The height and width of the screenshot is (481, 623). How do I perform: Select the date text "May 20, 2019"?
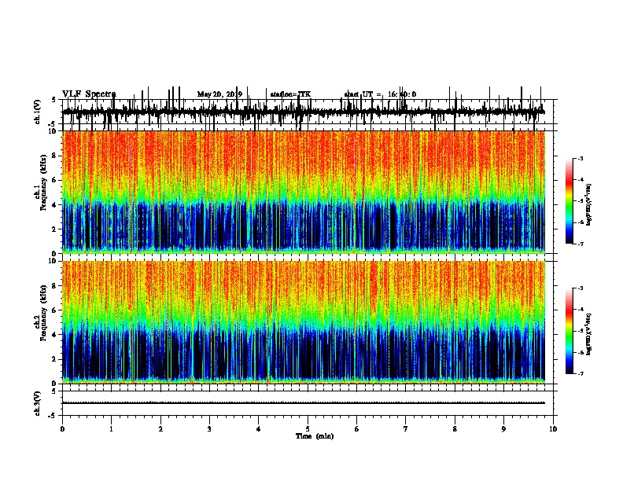pyautogui.click(x=219, y=94)
